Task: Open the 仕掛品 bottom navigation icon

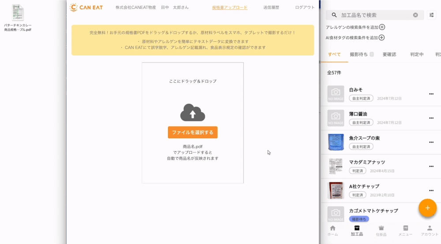Action: pyautogui.click(x=381, y=230)
